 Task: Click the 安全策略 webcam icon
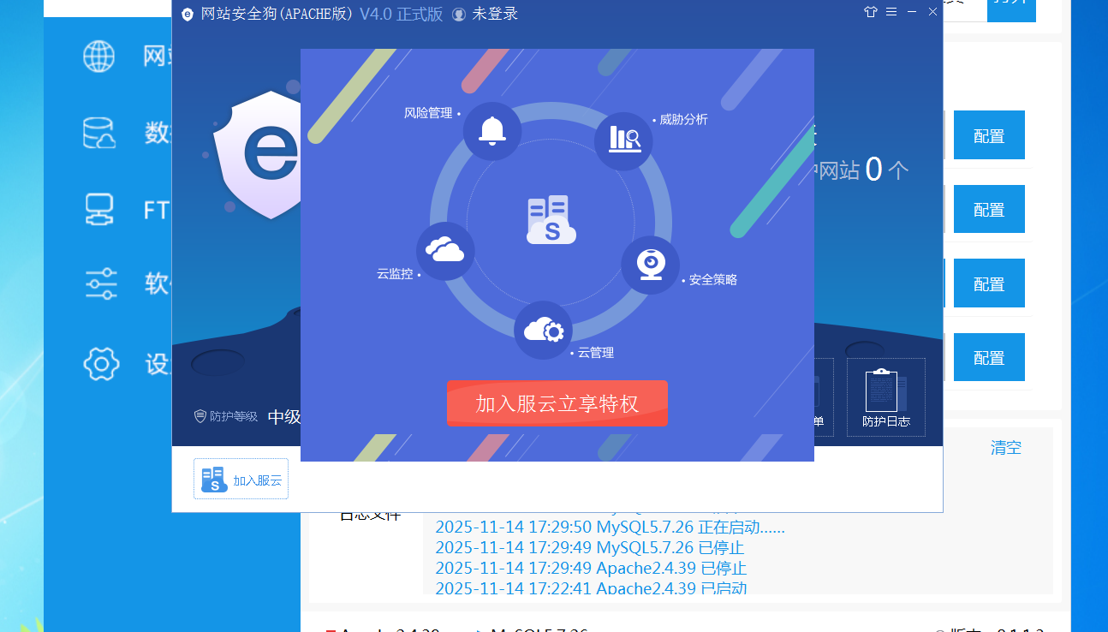pyautogui.click(x=651, y=265)
